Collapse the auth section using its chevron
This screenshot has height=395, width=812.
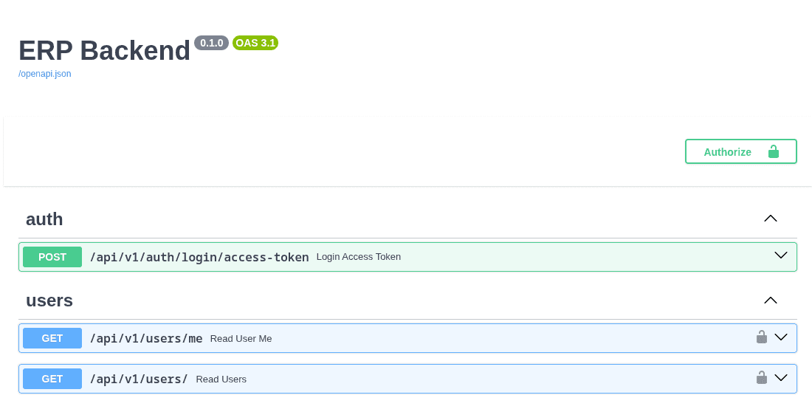click(x=771, y=219)
